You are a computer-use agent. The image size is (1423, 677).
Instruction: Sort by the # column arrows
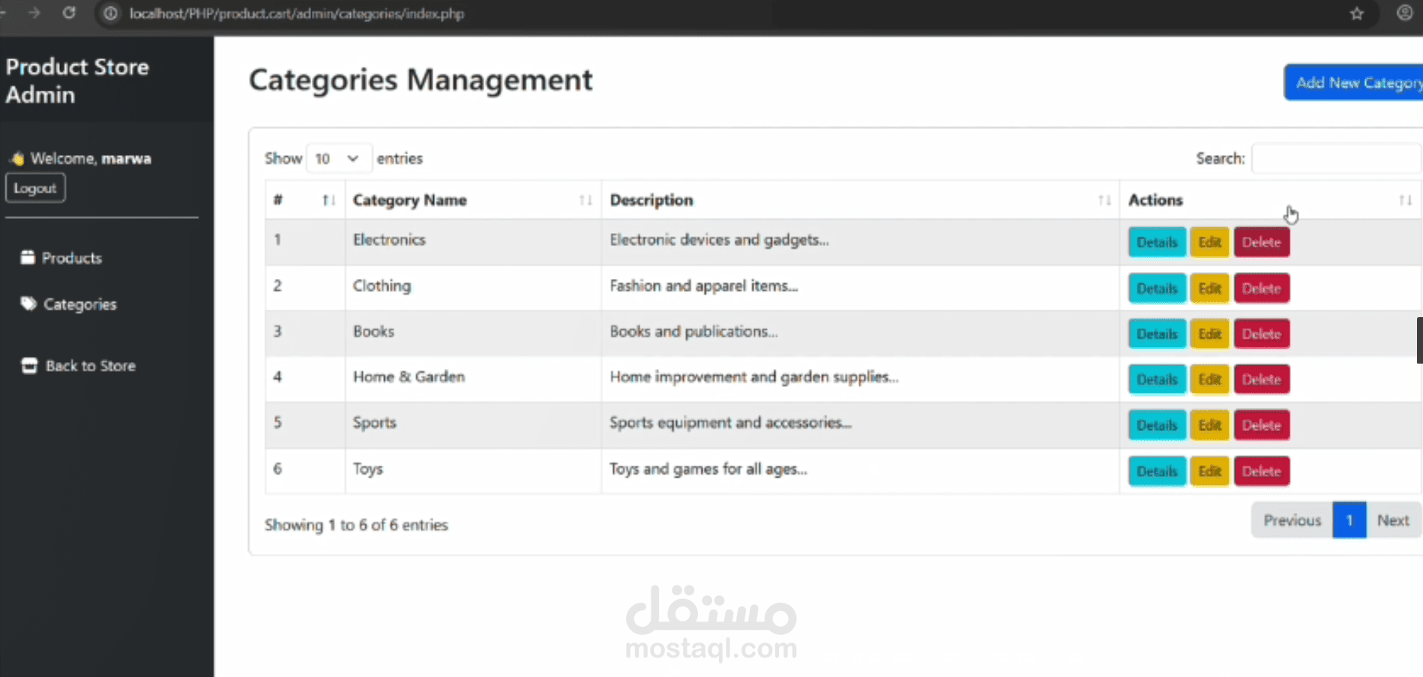(x=328, y=200)
